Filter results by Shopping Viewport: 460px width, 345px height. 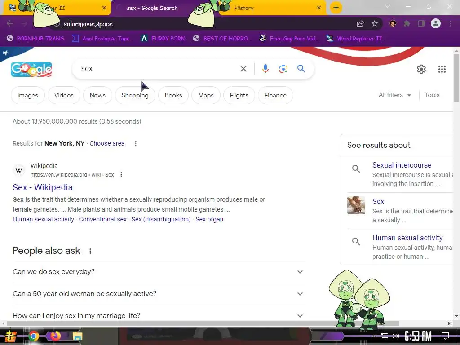tap(135, 95)
